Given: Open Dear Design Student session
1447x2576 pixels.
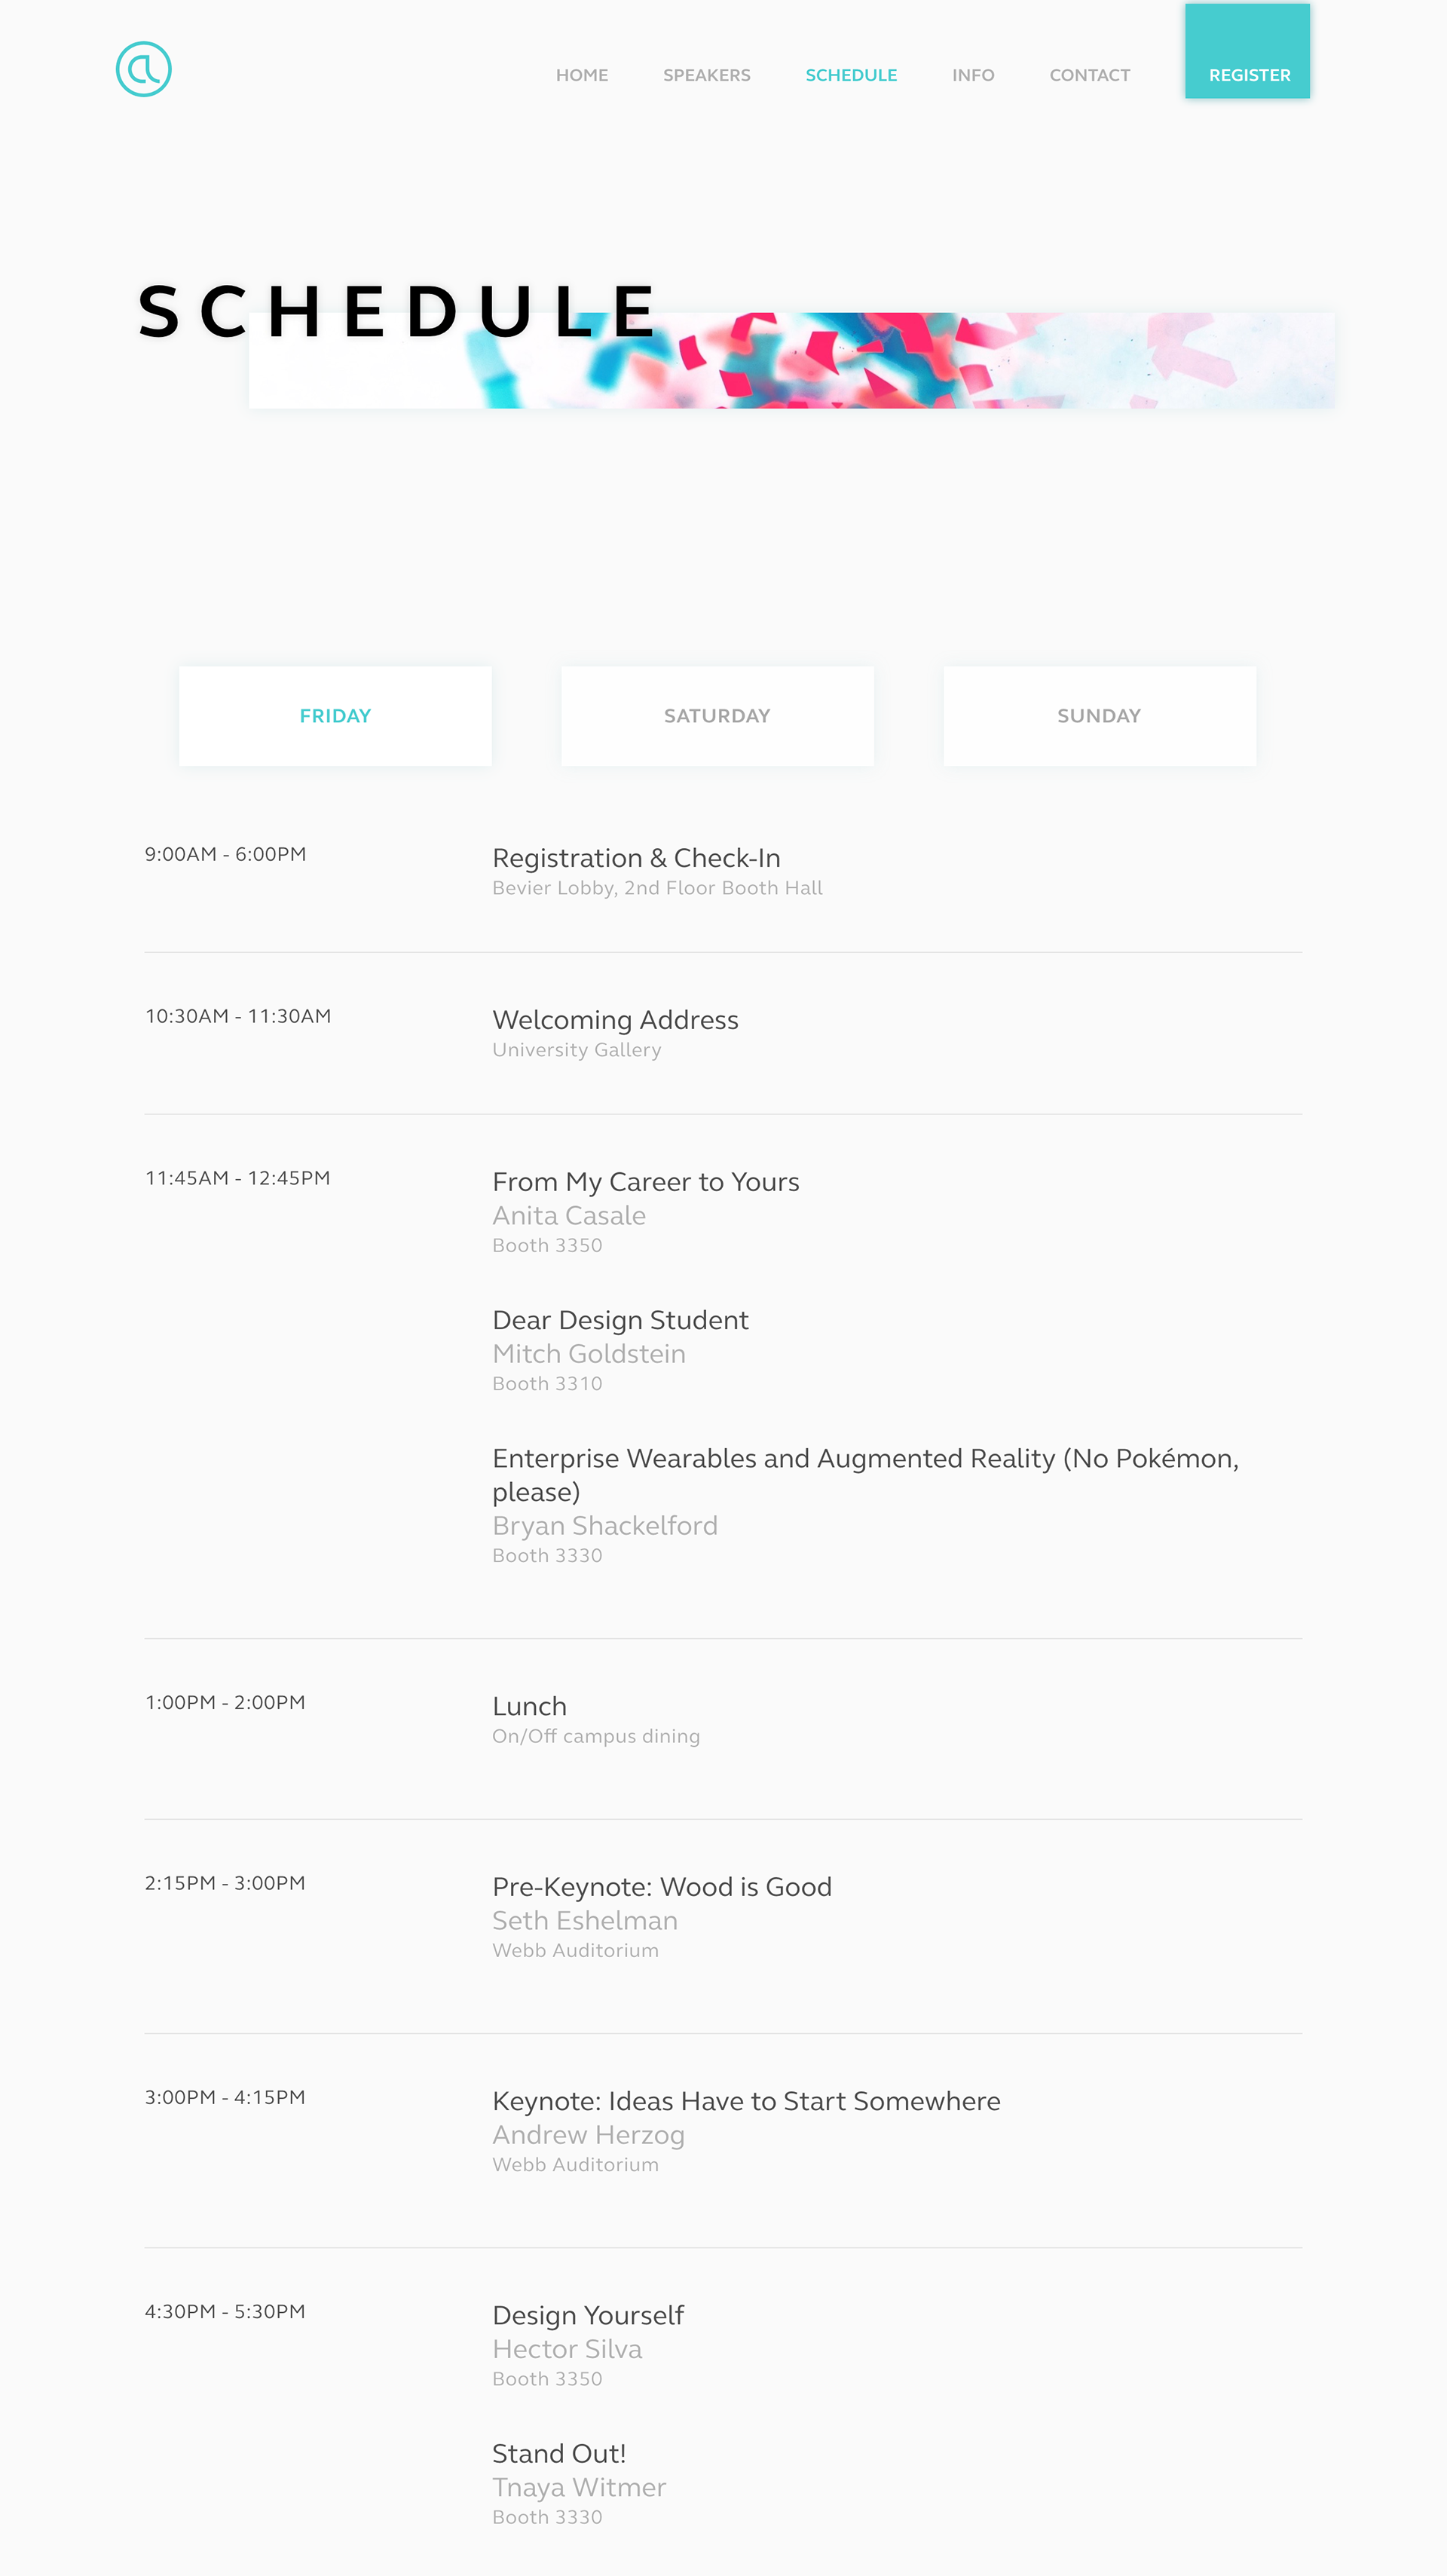Looking at the screenshot, I should pos(620,1320).
